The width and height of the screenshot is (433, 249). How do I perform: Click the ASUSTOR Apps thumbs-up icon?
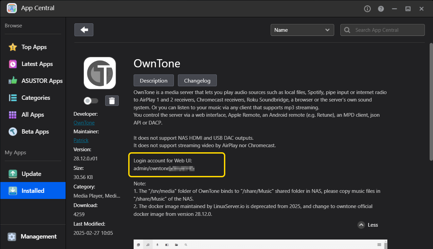coord(13,81)
